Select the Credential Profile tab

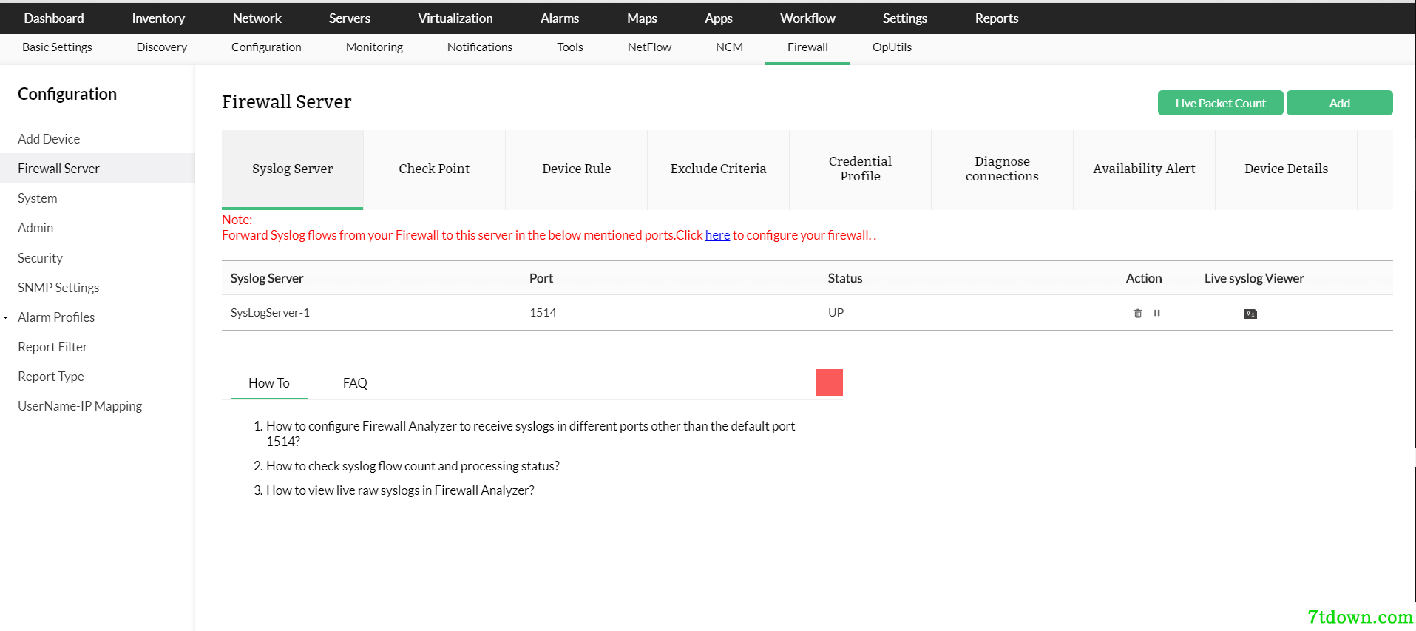pos(861,169)
